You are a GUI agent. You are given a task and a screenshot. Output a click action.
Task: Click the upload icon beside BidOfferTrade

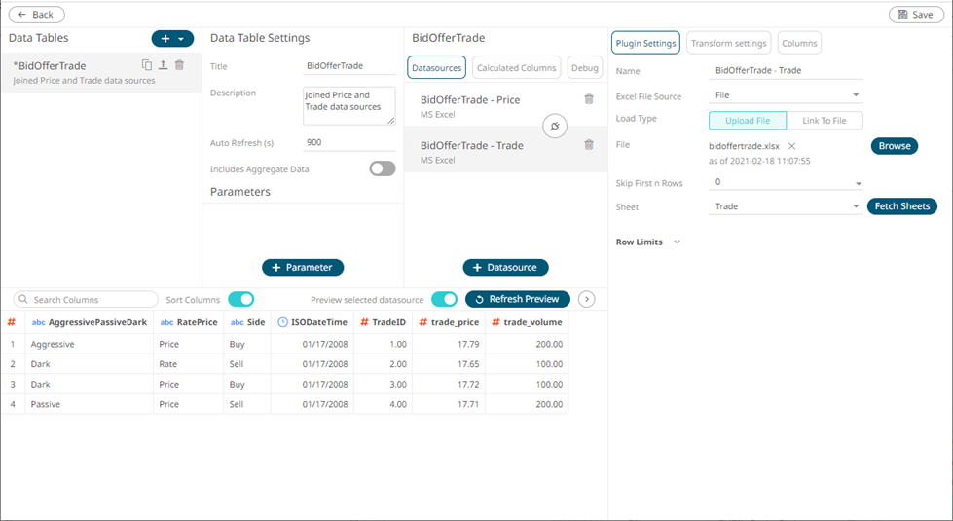pos(163,65)
